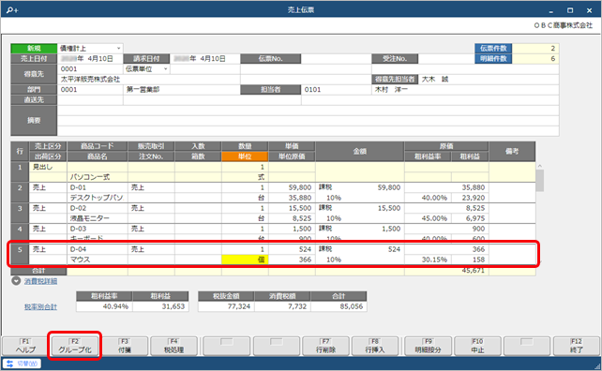The height and width of the screenshot is (371, 602).
Task: Open the 税率別合計 link
Action: tap(40, 307)
